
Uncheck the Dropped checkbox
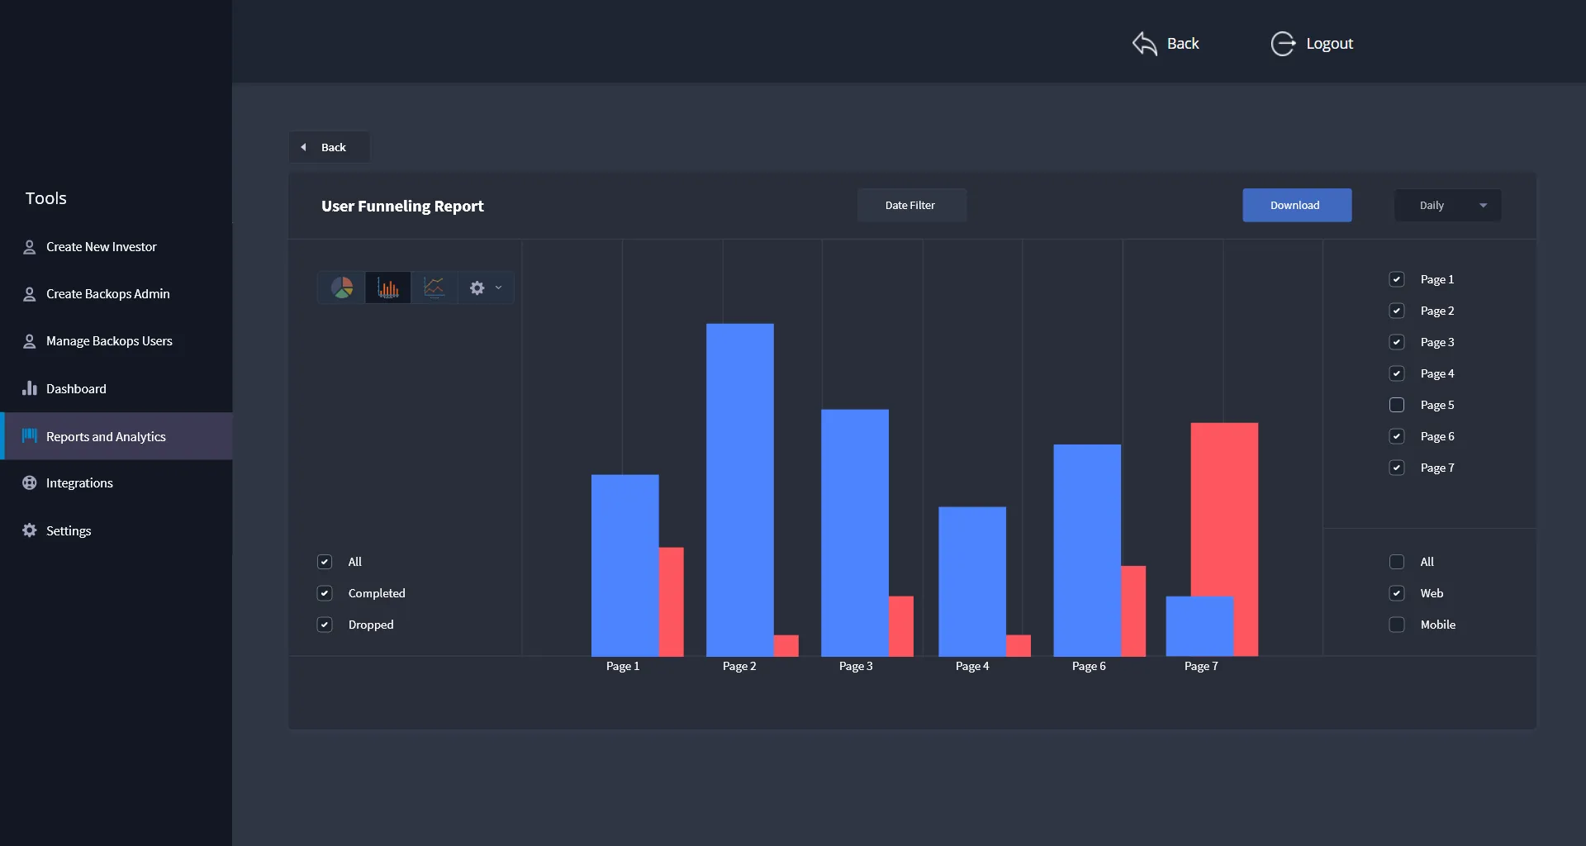point(325,625)
